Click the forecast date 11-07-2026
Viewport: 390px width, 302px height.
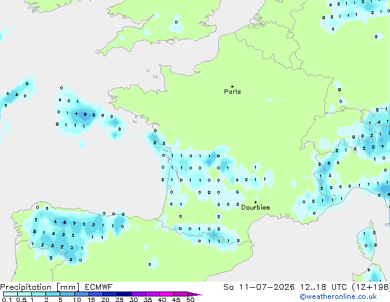click(266, 287)
